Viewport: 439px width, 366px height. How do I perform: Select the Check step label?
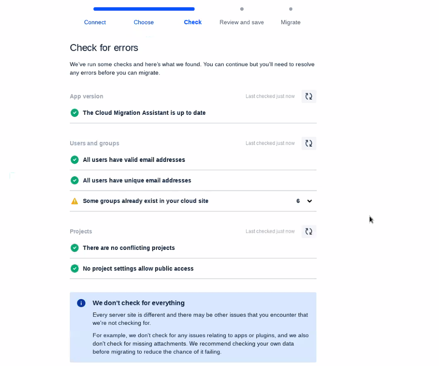click(192, 22)
